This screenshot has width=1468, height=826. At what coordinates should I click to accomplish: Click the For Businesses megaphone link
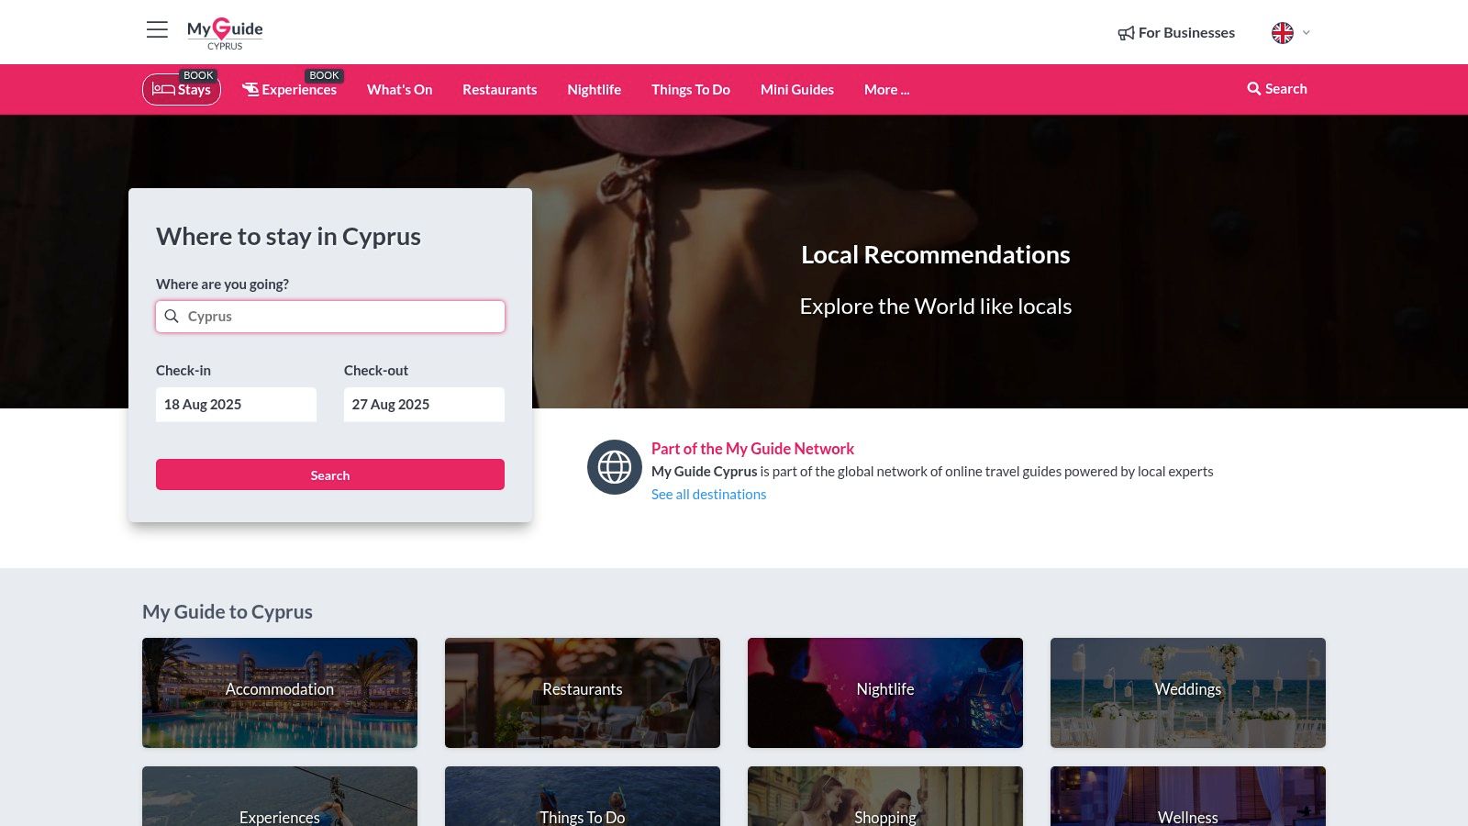pyautogui.click(x=1176, y=33)
